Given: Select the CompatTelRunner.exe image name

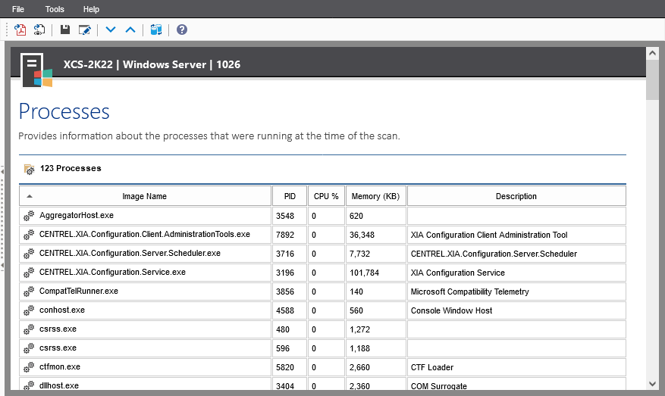Looking at the screenshot, I should 78,291.
